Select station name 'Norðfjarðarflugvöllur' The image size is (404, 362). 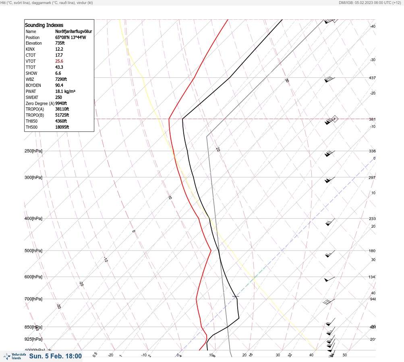(73, 31)
